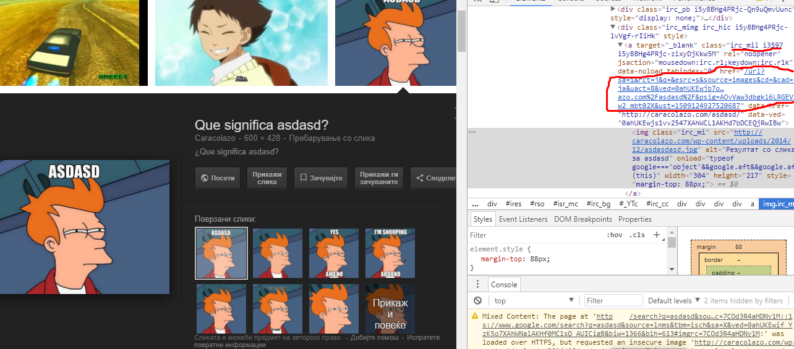Collapse the irc_mimg div node

(x=613, y=27)
